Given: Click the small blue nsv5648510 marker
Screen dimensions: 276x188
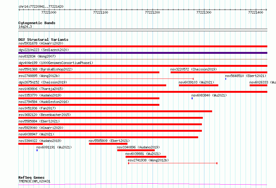Looking at the screenshot, I should tap(226, 79).
